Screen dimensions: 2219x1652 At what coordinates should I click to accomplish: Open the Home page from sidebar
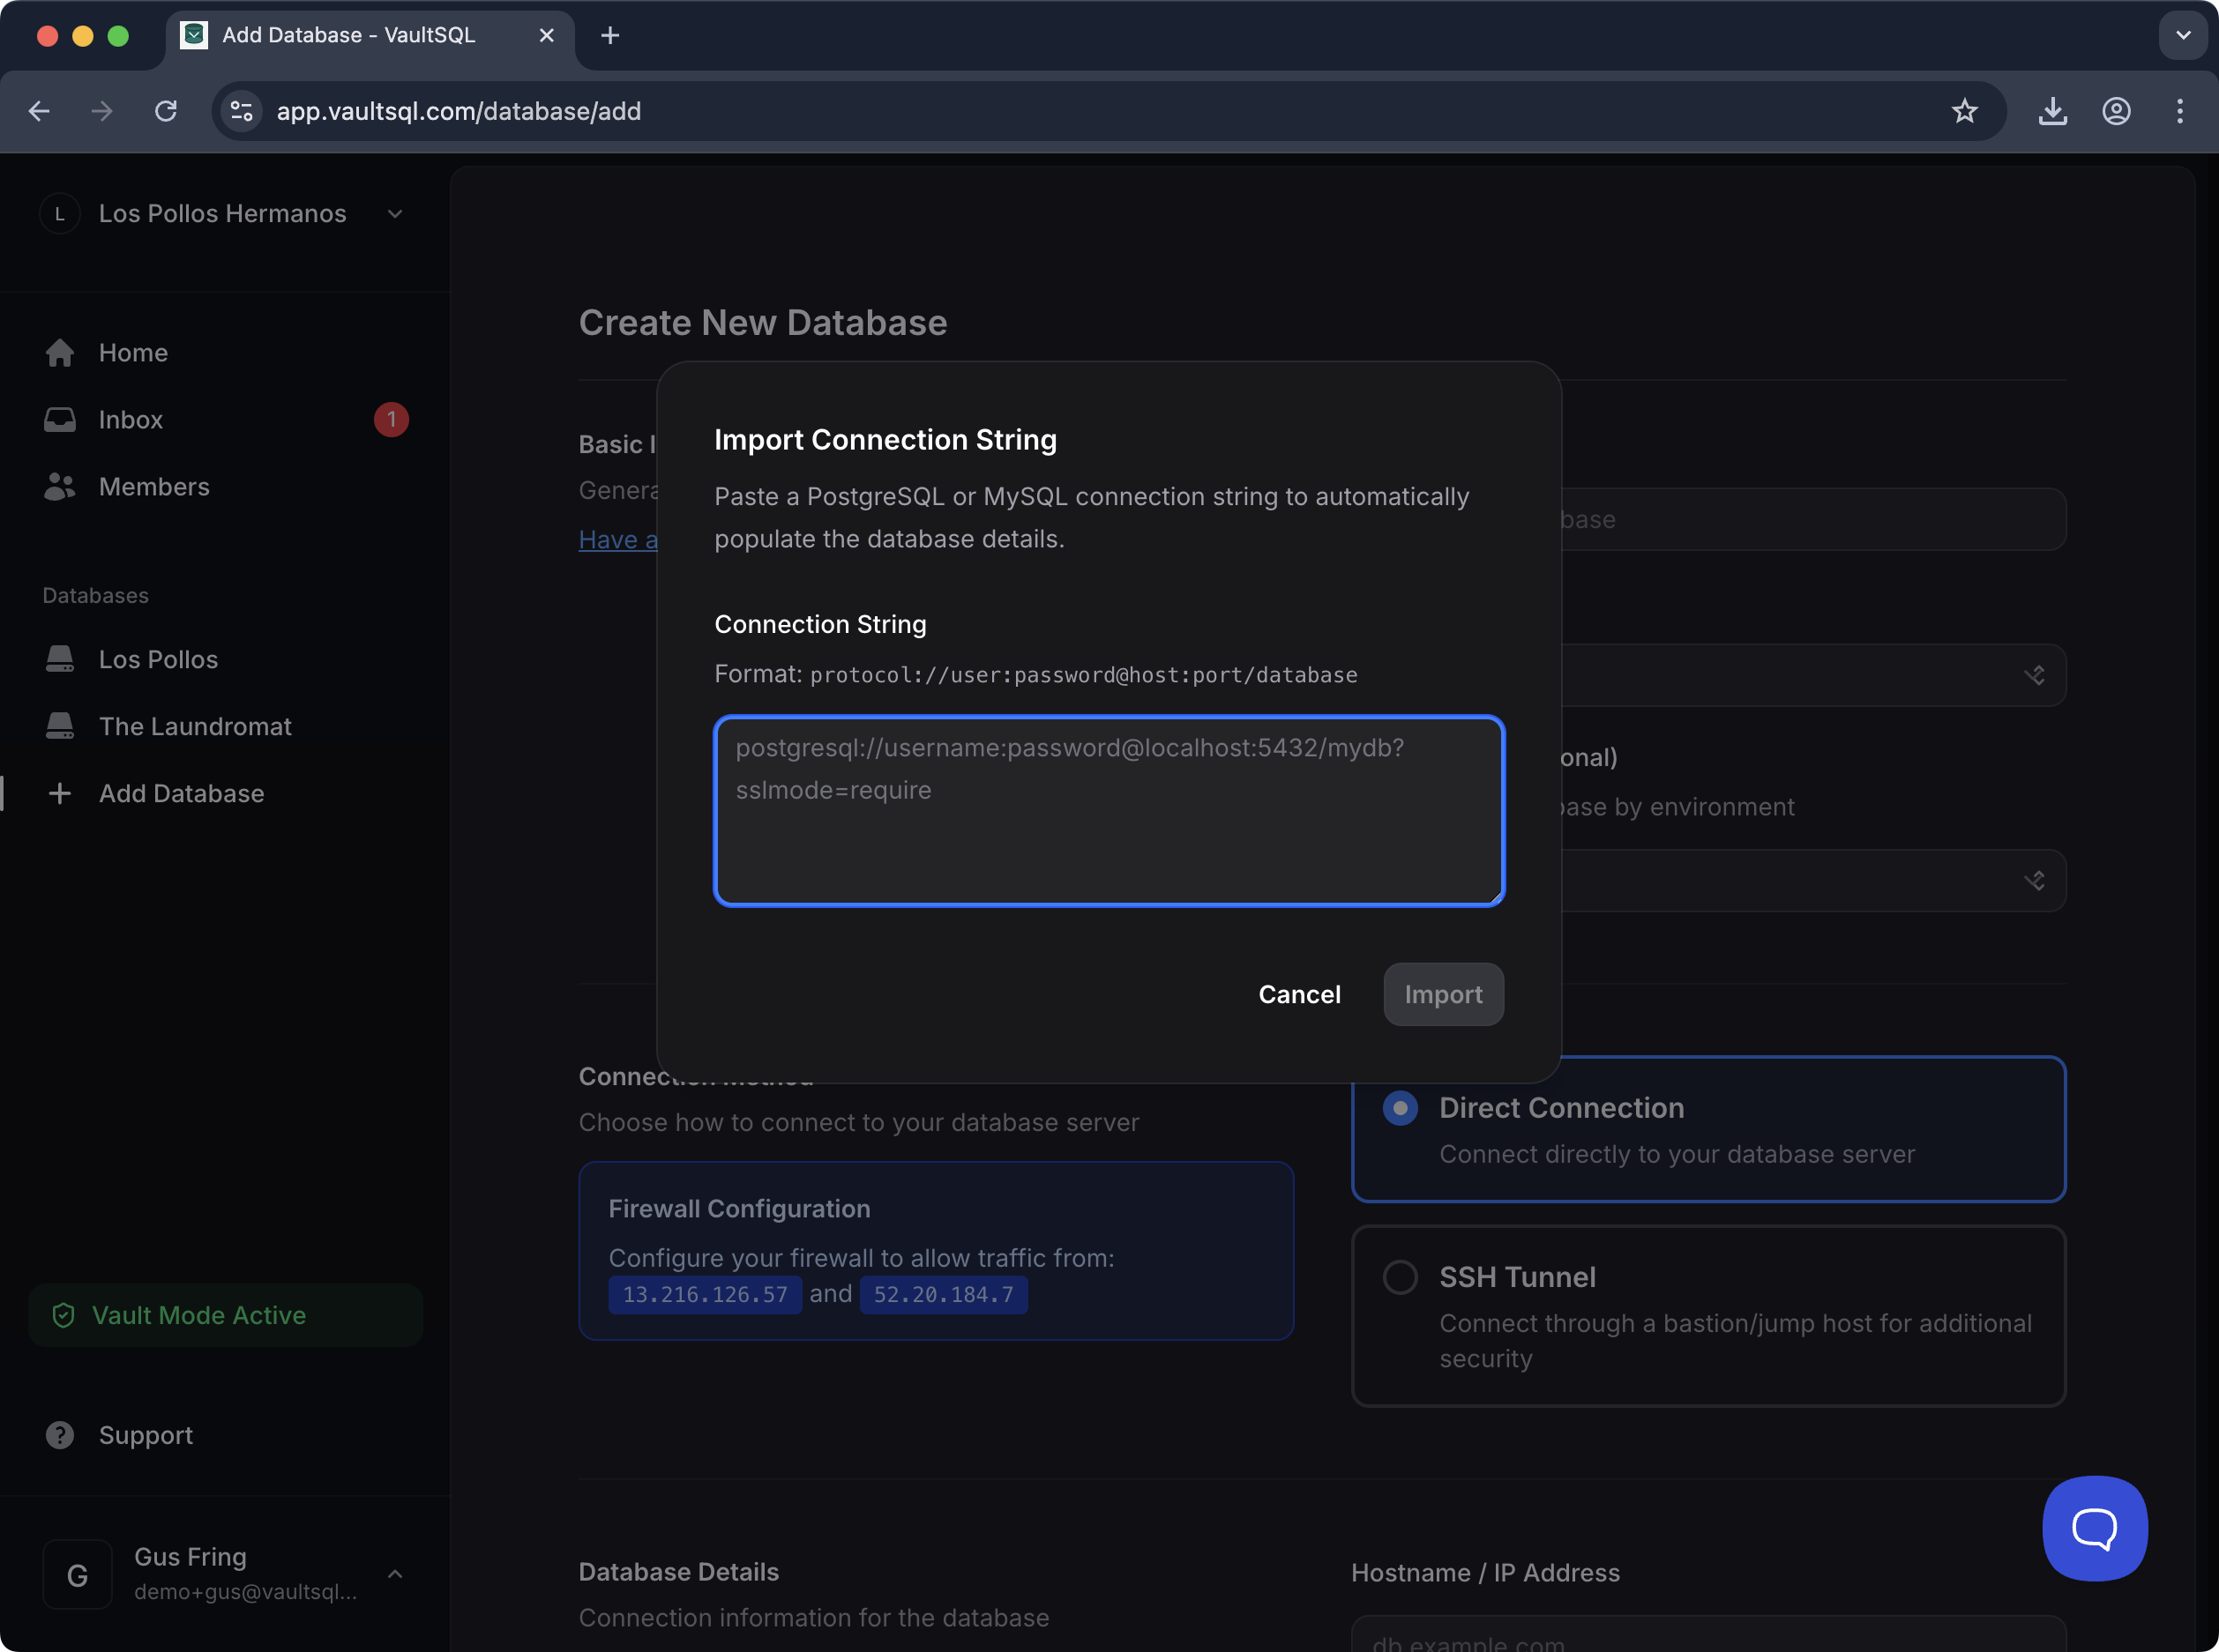(133, 352)
